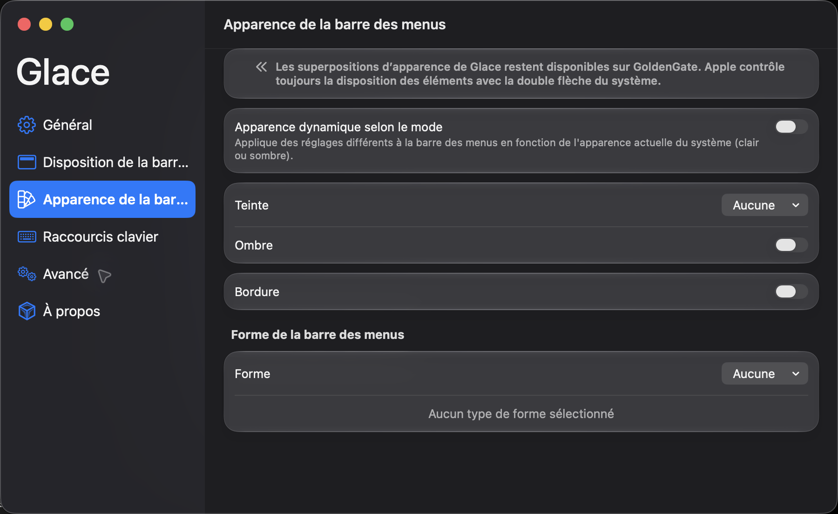Click the green zoom window button

[67, 24]
